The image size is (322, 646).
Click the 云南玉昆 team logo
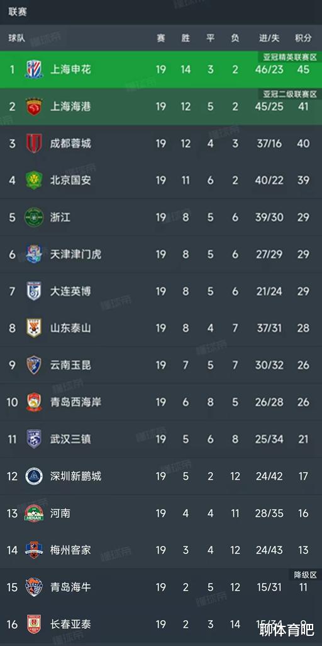pos(34,365)
